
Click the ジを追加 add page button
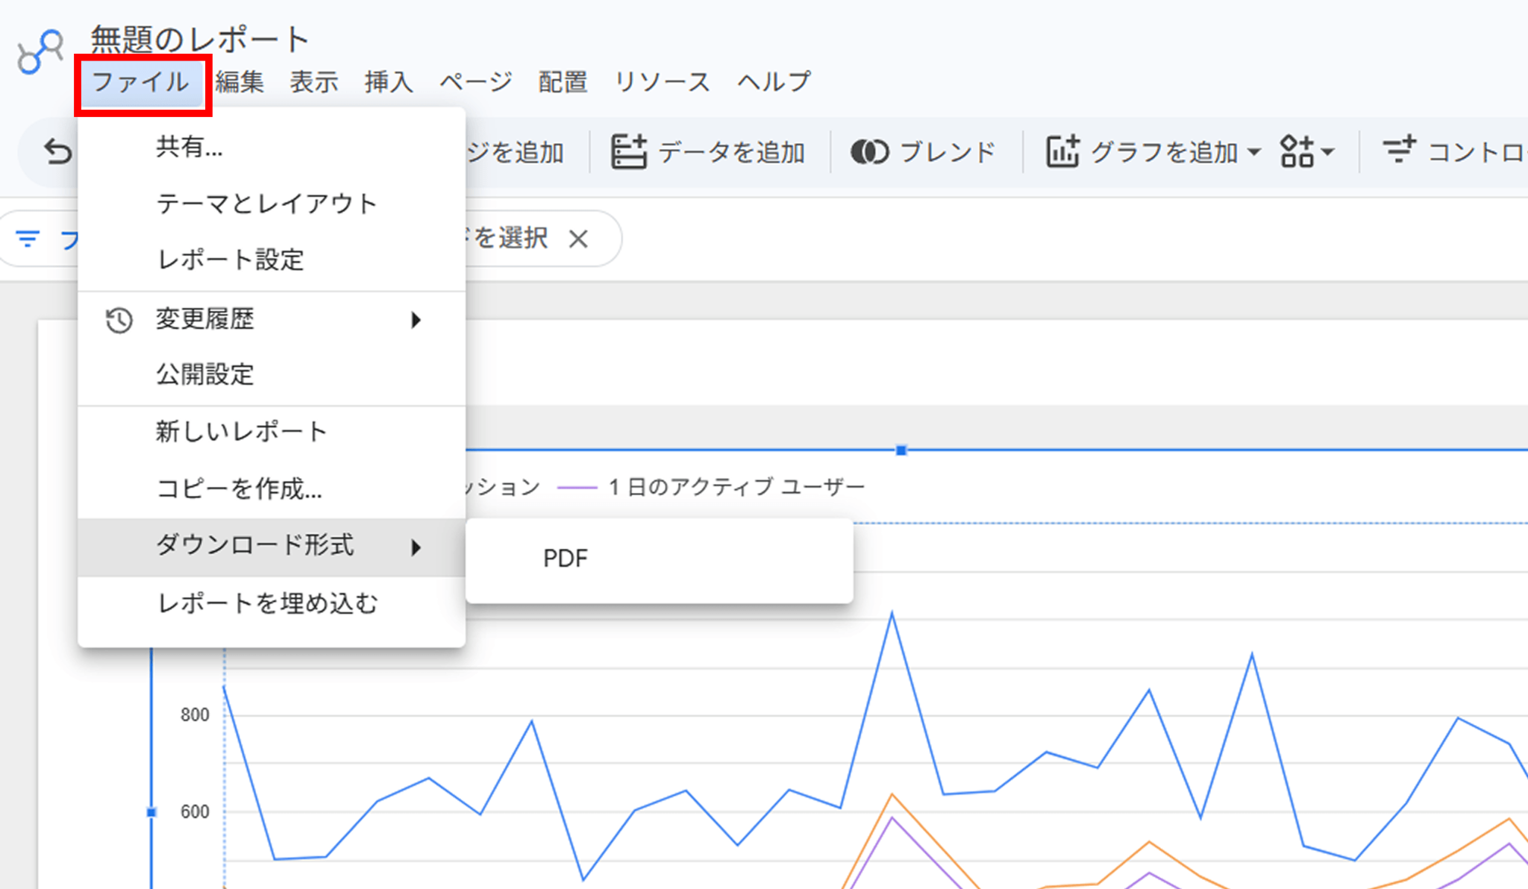(x=515, y=152)
